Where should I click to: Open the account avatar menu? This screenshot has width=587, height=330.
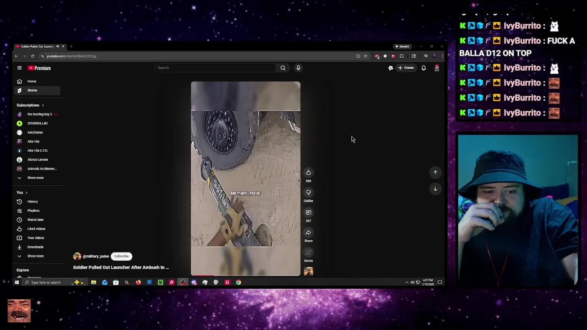(437, 68)
